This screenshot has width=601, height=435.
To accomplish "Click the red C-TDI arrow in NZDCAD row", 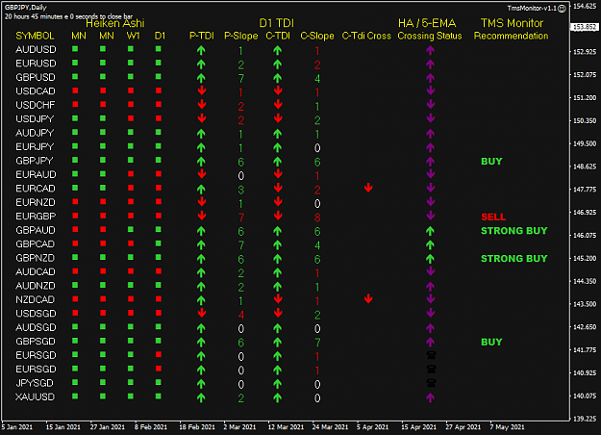I will [278, 299].
